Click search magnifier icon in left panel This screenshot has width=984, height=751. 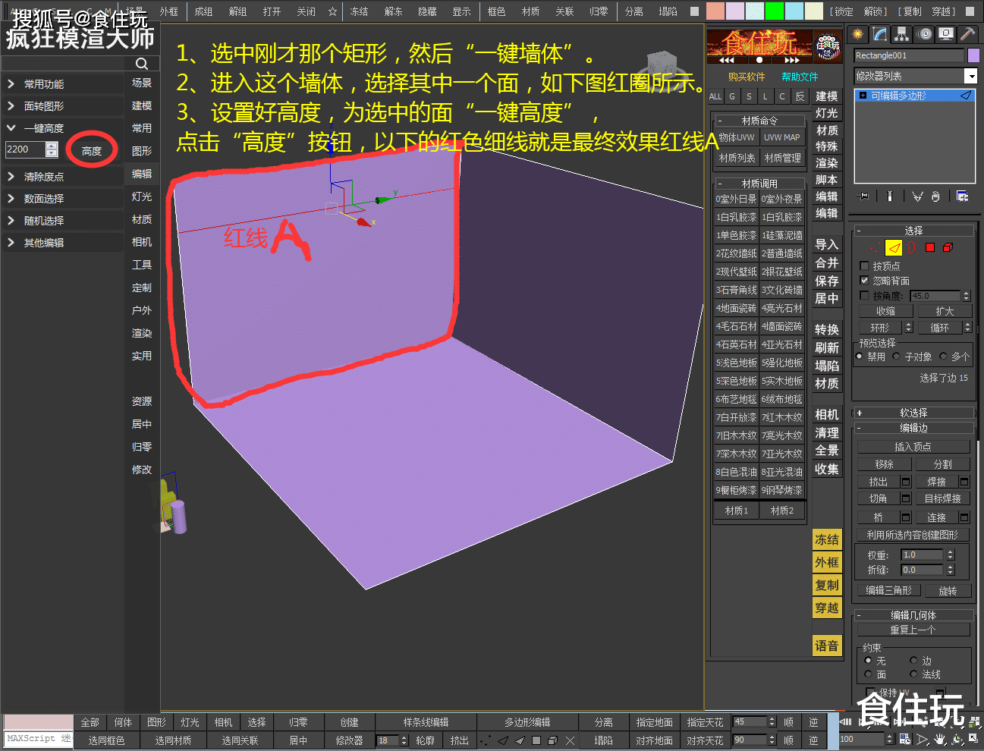142,64
